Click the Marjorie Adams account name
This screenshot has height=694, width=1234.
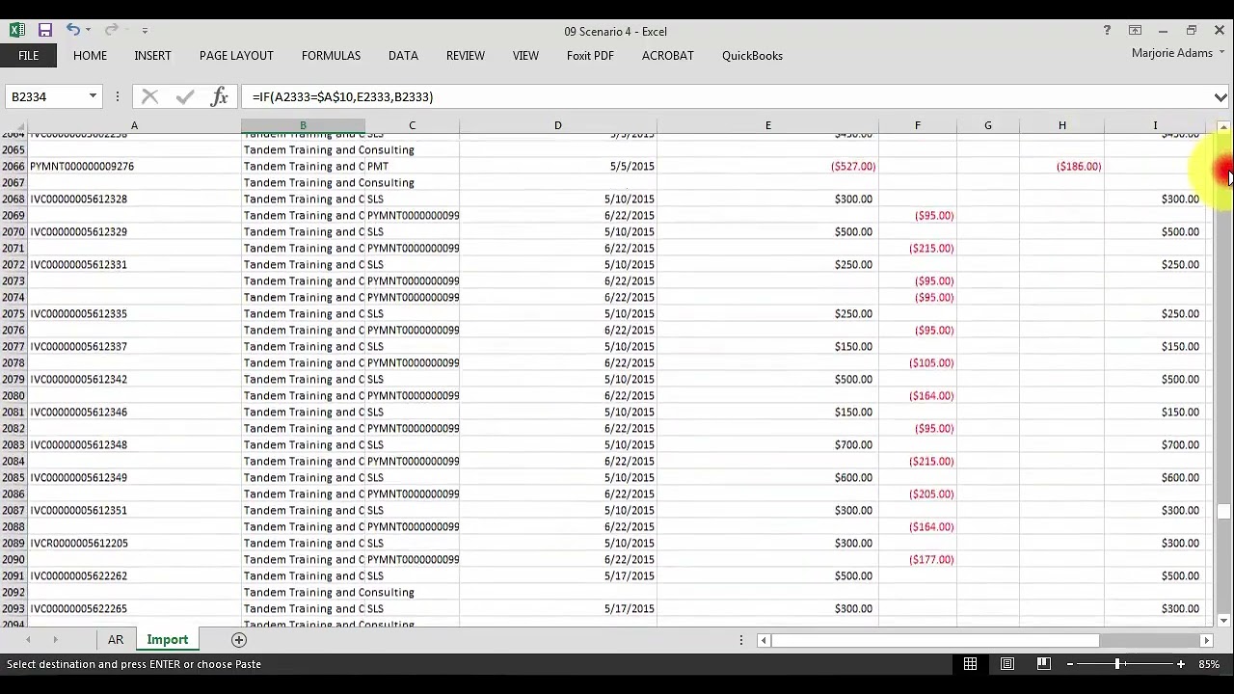tap(1171, 53)
